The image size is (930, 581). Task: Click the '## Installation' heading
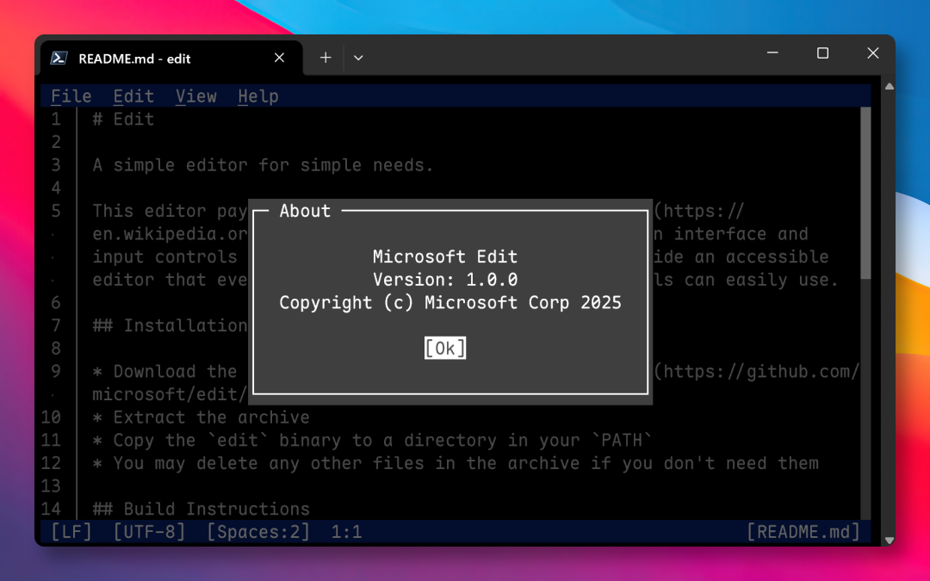coord(170,325)
